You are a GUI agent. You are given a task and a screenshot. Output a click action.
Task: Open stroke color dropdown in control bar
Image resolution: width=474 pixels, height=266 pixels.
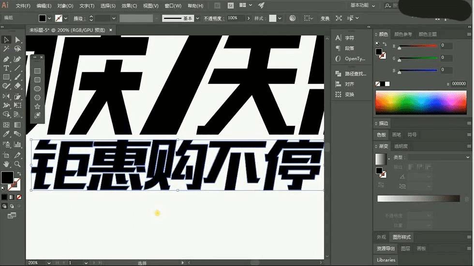click(x=66, y=18)
